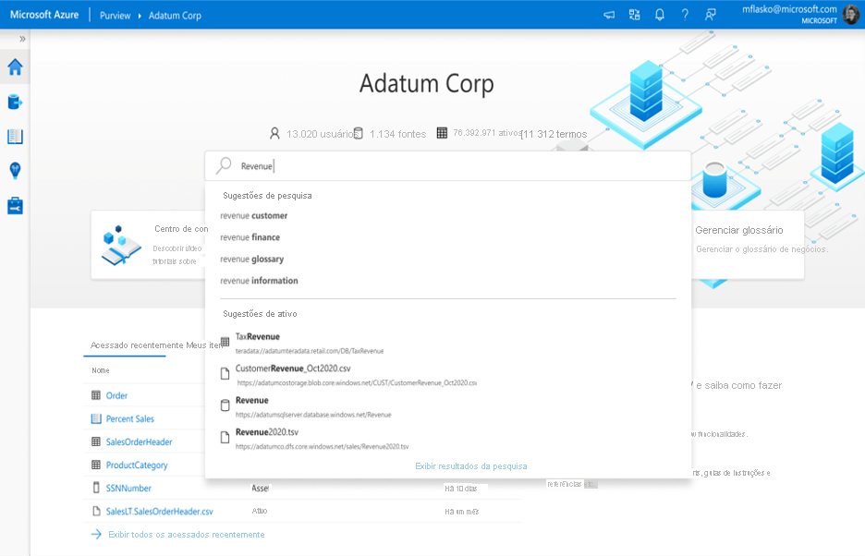865x556 pixels.
Task: Click the SalesOrderHeader table icon
Action: (x=96, y=441)
